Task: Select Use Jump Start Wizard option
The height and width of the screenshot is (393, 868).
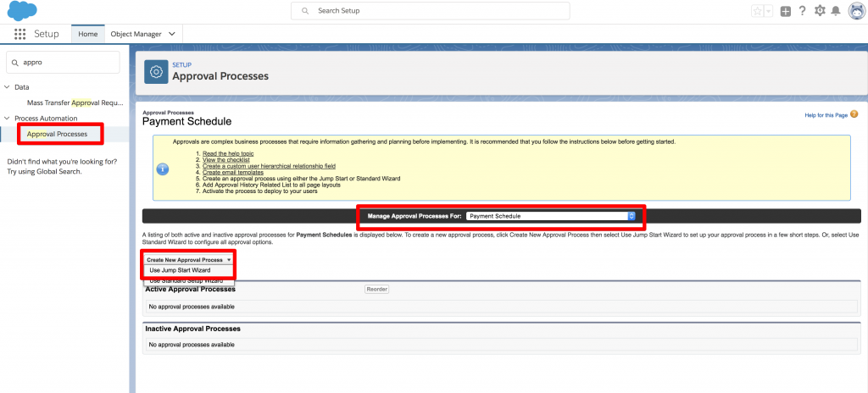Action: coord(180,270)
